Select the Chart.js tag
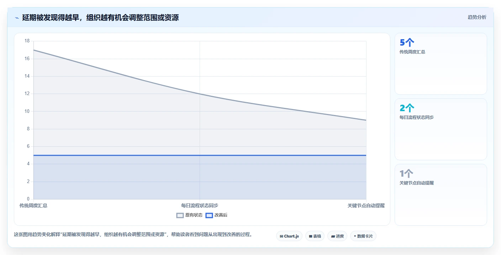Viewport: 501px width, 255px height. click(x=289, y=236)
